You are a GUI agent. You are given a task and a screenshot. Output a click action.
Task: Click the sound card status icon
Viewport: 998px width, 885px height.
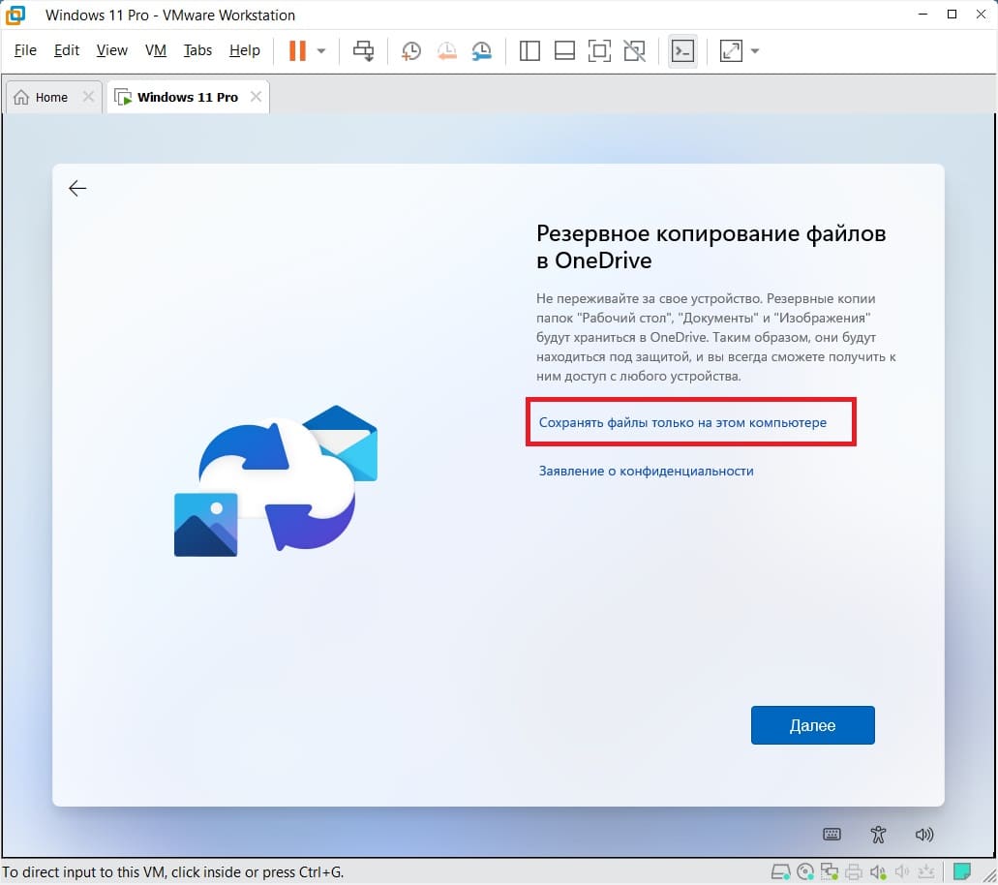(878, 871)
